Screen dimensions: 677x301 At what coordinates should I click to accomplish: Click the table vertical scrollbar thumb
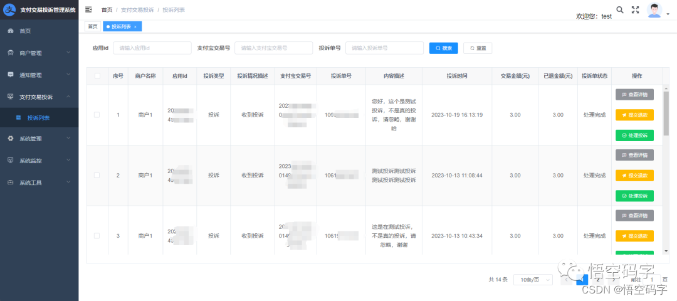[x=666, y=112]
